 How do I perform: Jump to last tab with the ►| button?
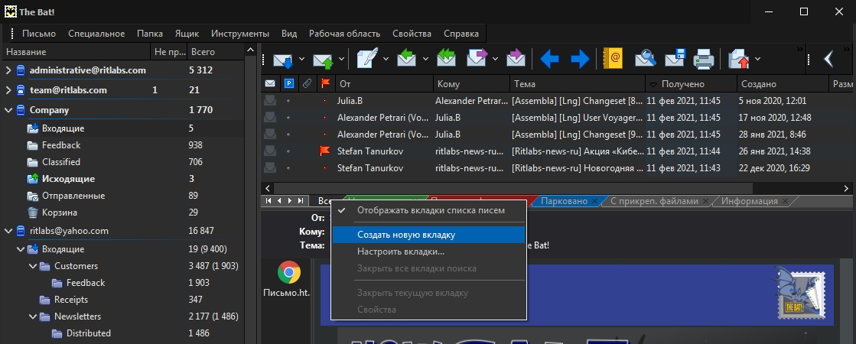(x=301, y=201)
